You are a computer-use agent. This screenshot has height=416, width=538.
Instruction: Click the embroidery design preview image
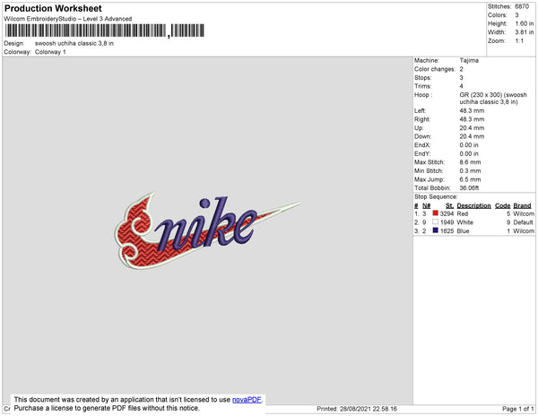pyautogui.click(x=207, y=230)
